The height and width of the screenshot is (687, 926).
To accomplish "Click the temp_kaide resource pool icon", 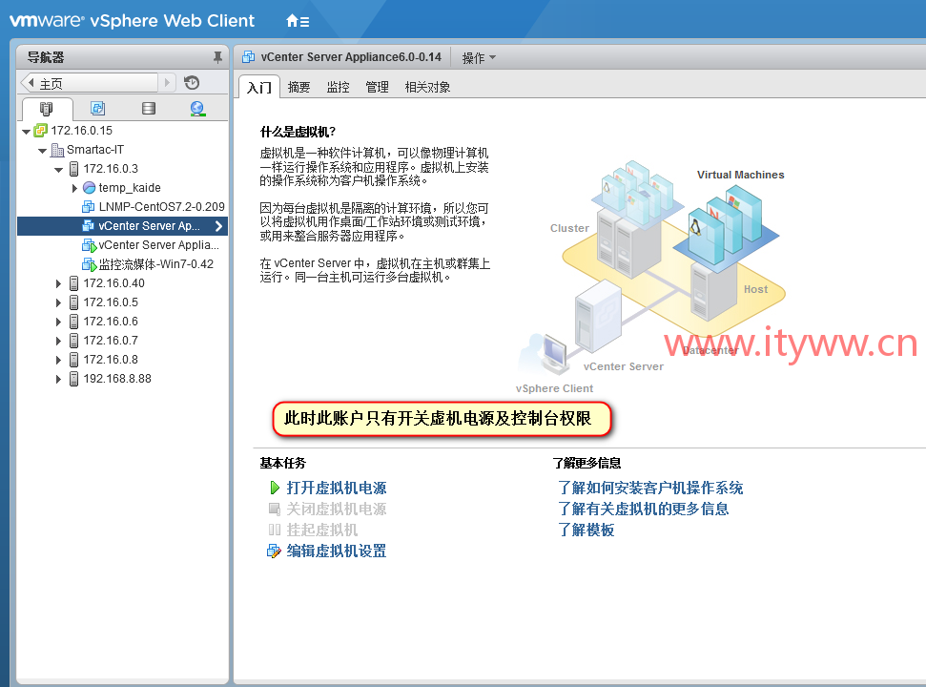I will [x=90, y=188].
